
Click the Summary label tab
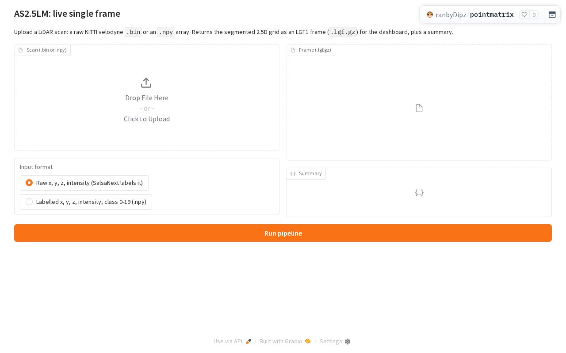(x=306, y=173)
